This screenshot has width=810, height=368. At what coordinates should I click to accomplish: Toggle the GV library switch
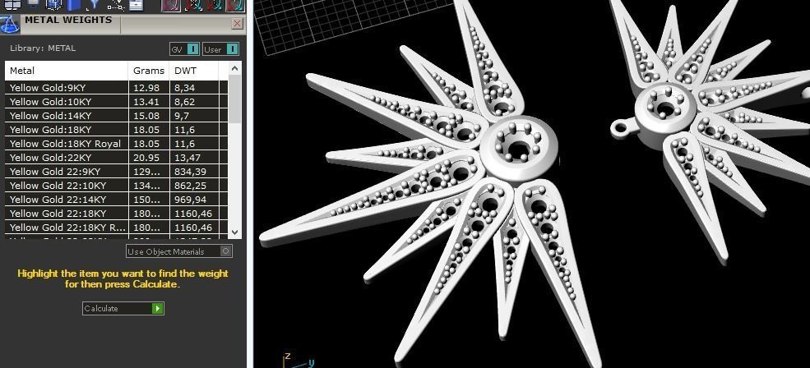click(x=184, y=49)
